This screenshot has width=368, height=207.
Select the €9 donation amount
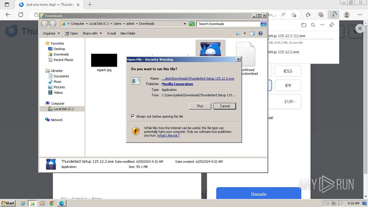point(288,85)
